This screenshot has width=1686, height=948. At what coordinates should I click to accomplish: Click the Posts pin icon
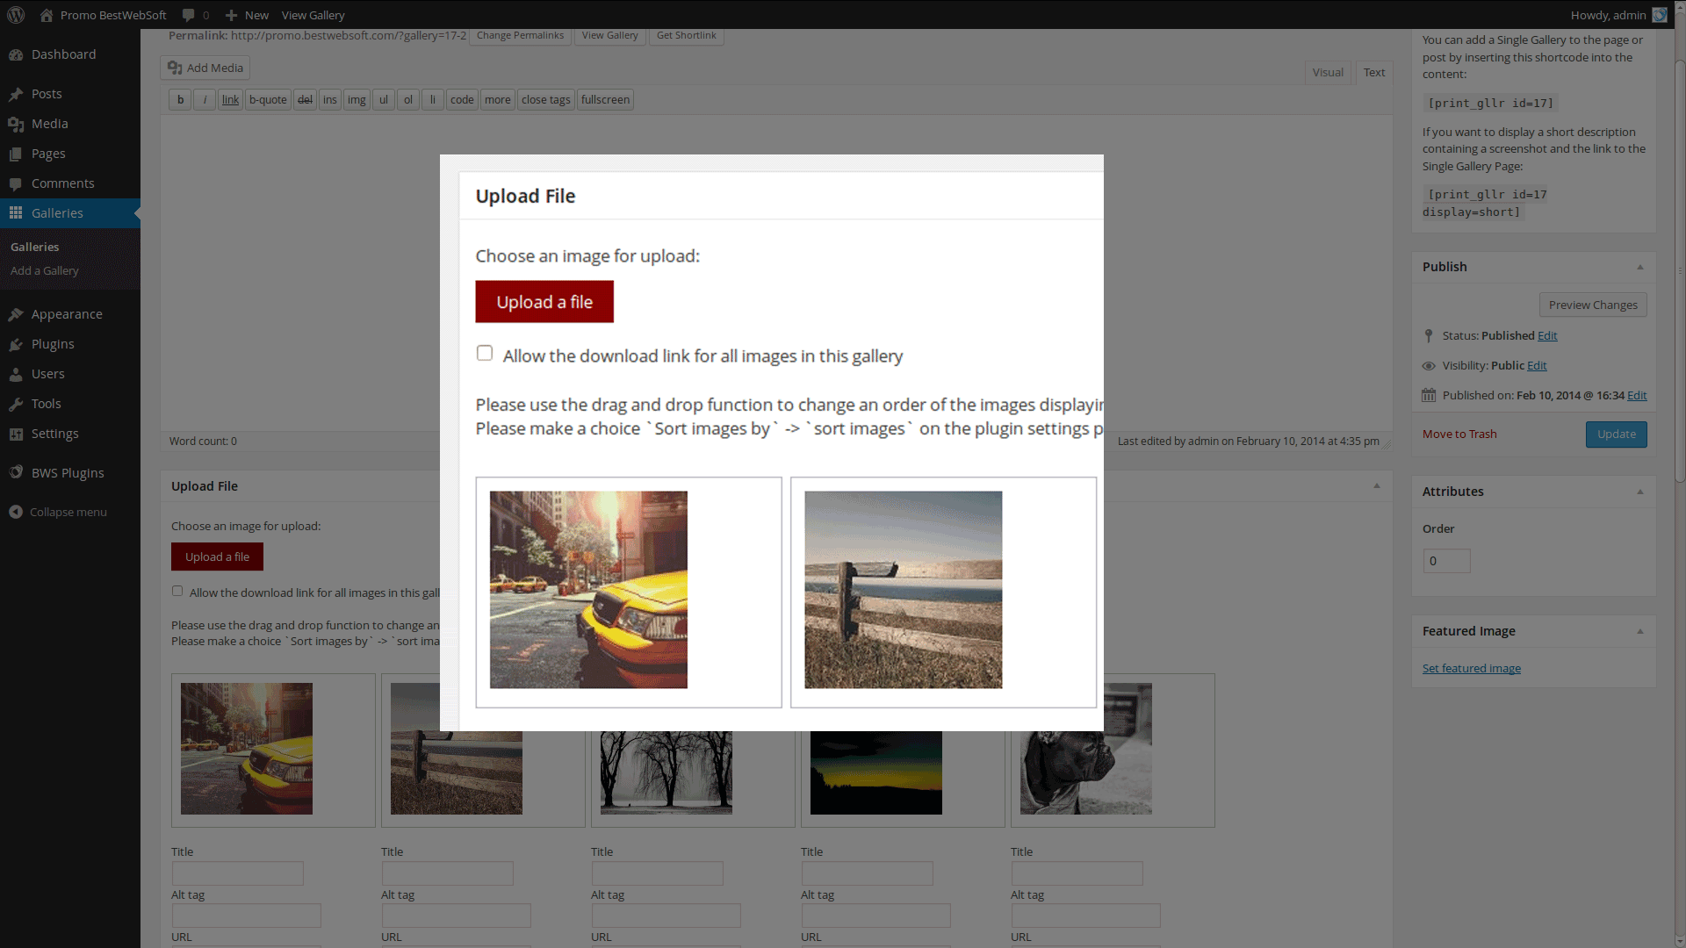click(16, 94)
